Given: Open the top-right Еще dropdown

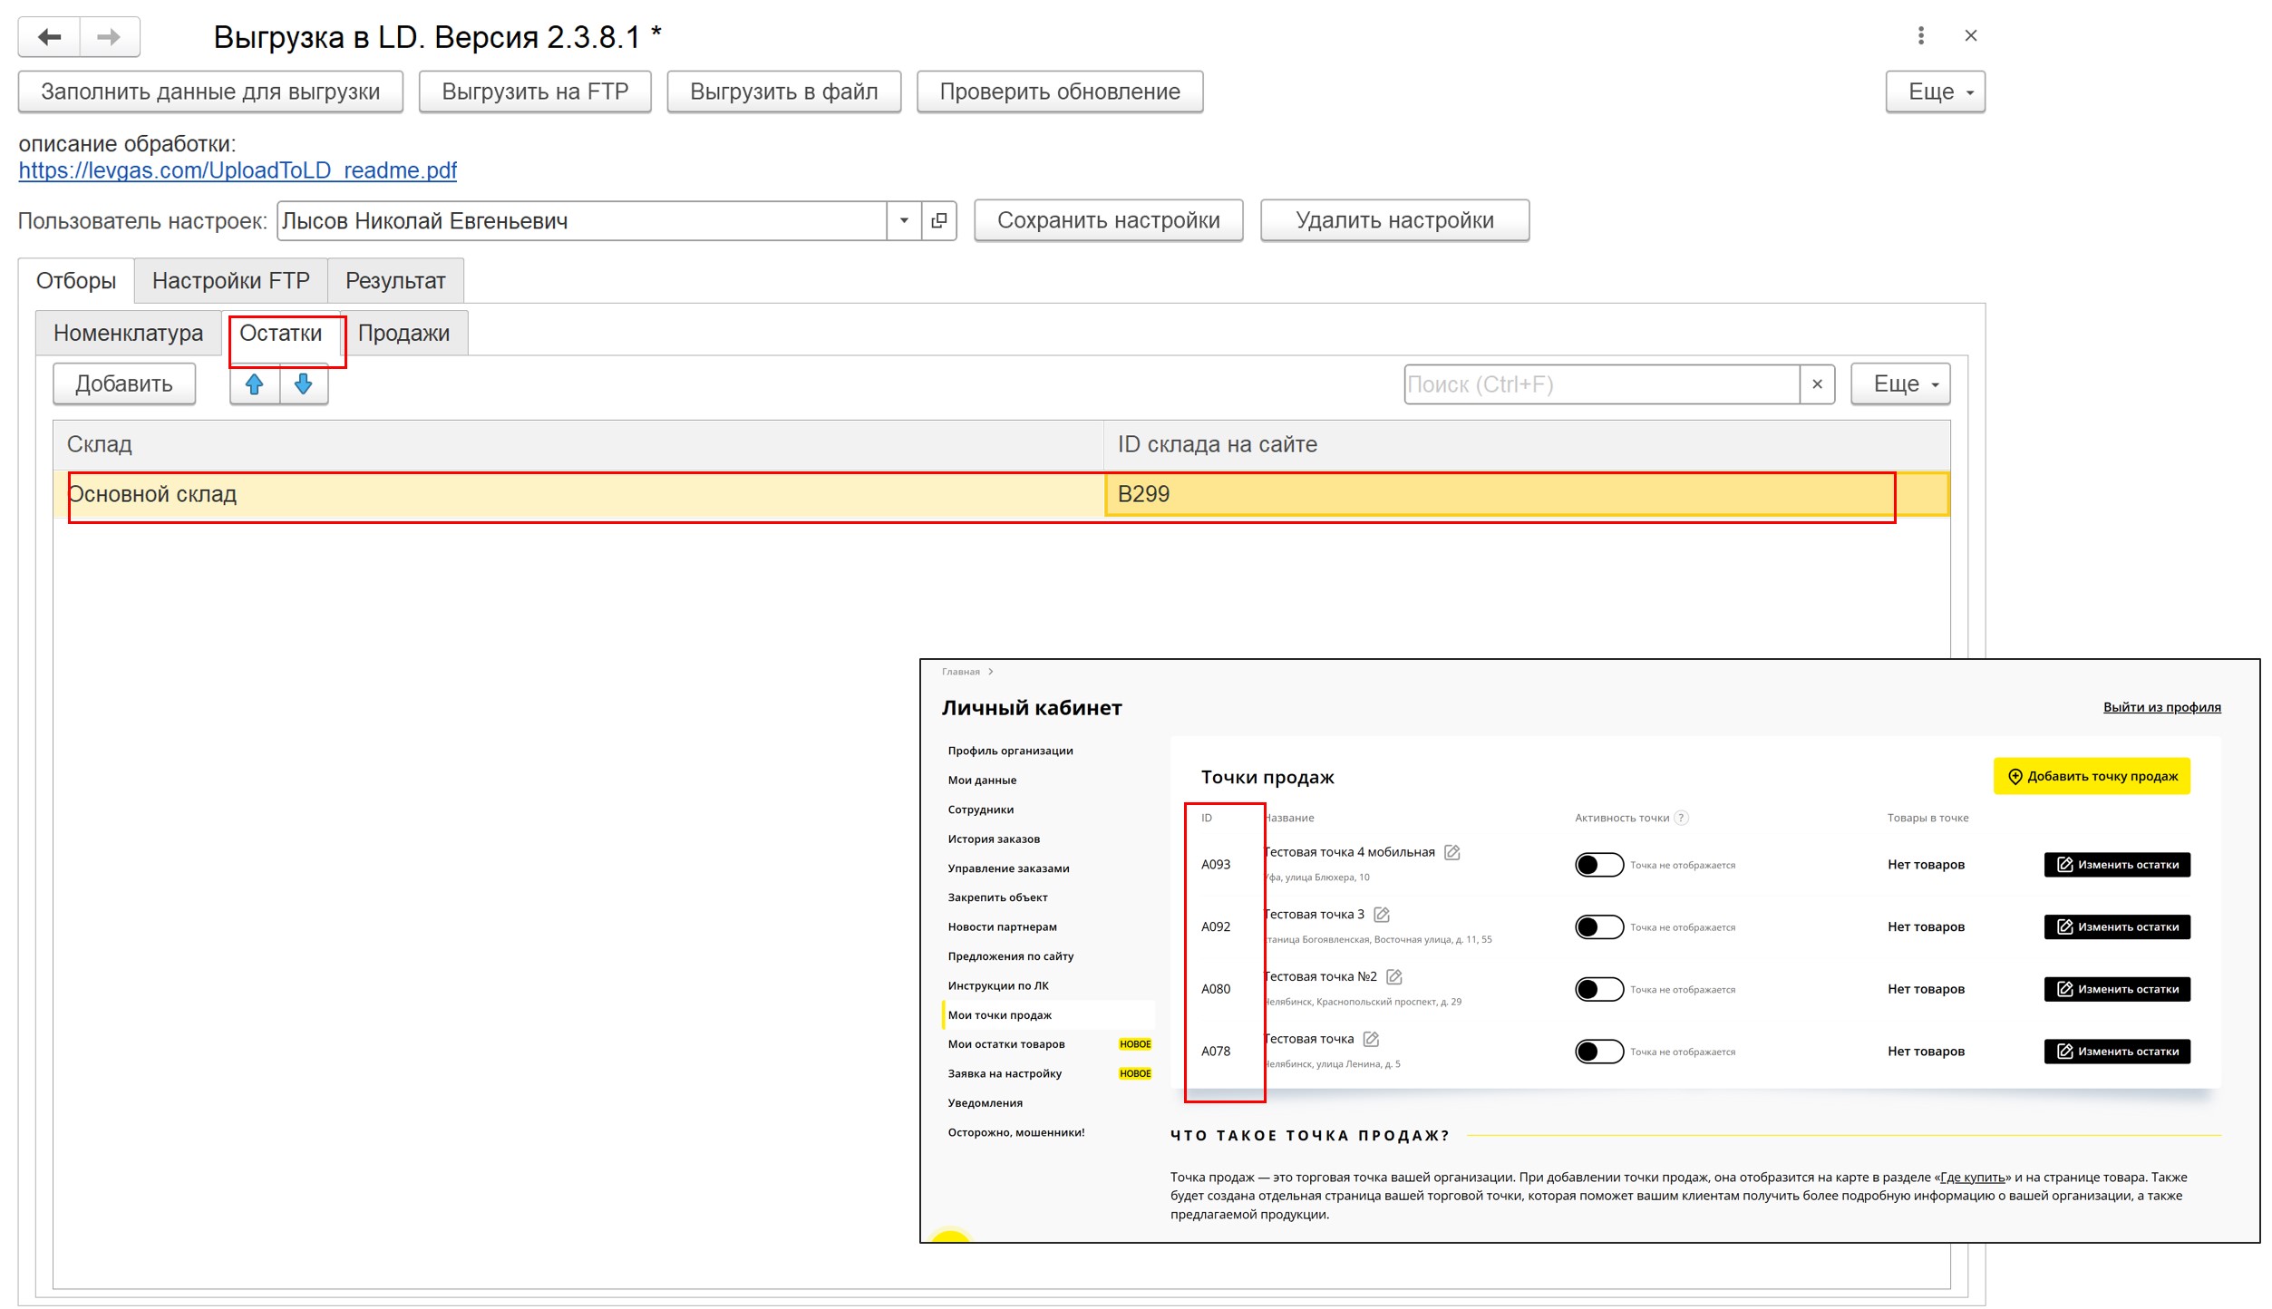Looking at the screenshot, I should click(x=1935, y=92).
